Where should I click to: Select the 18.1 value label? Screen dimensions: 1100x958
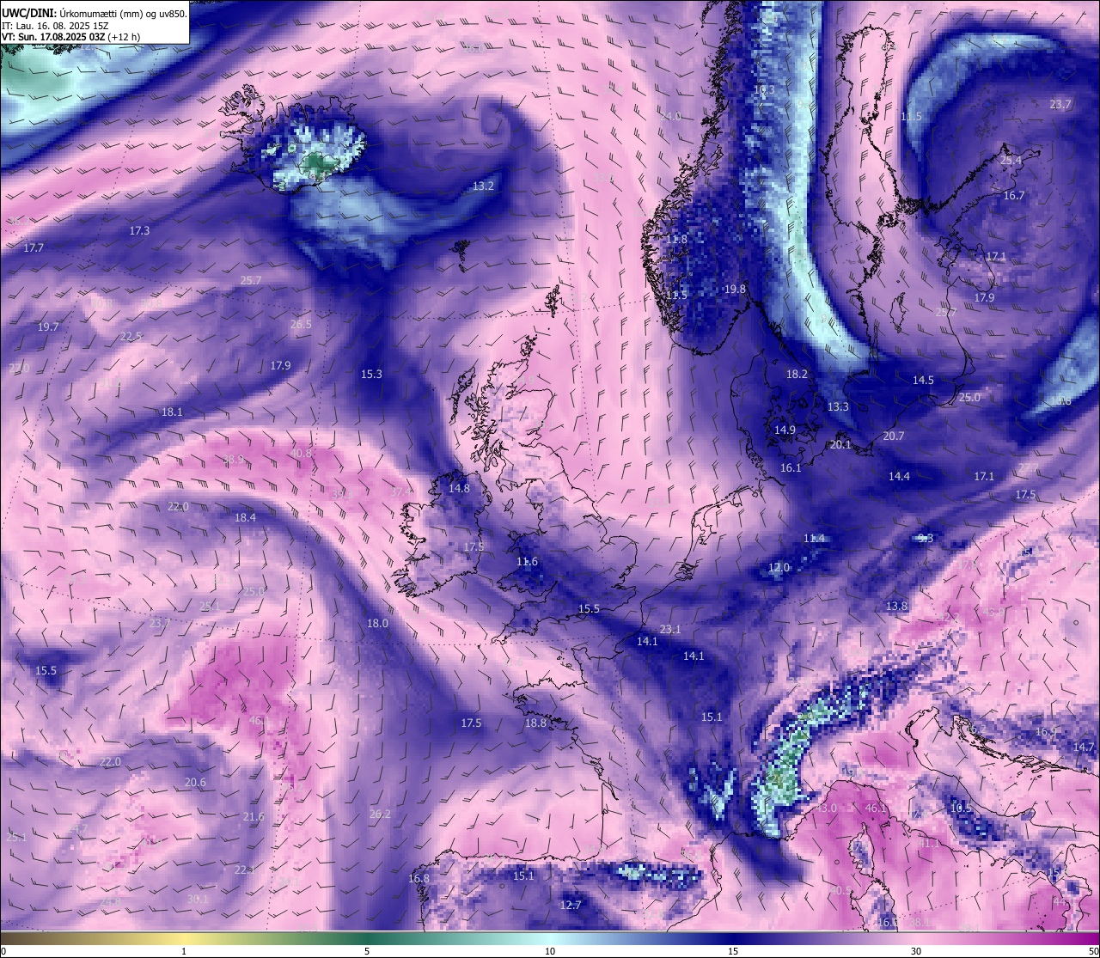(172, 412)
